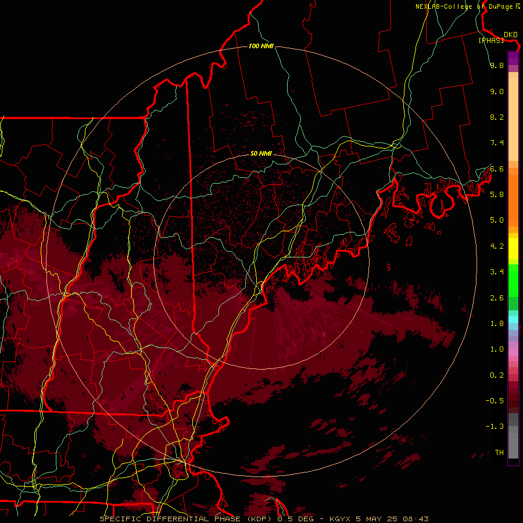
Task: Click the -1.3 value on the color scale
Action: 495,427
